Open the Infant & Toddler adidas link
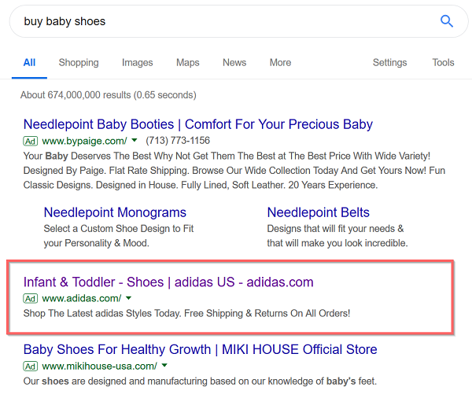Screen dimensions: 472x398 pyautogui.click(x=168, y=282)
